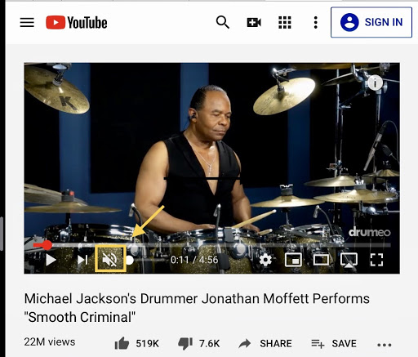418x357 pixels.
Task: Show the video info card icon
Action: click(376, 82)
